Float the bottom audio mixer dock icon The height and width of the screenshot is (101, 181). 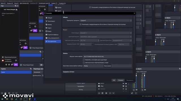pos(180,69)
